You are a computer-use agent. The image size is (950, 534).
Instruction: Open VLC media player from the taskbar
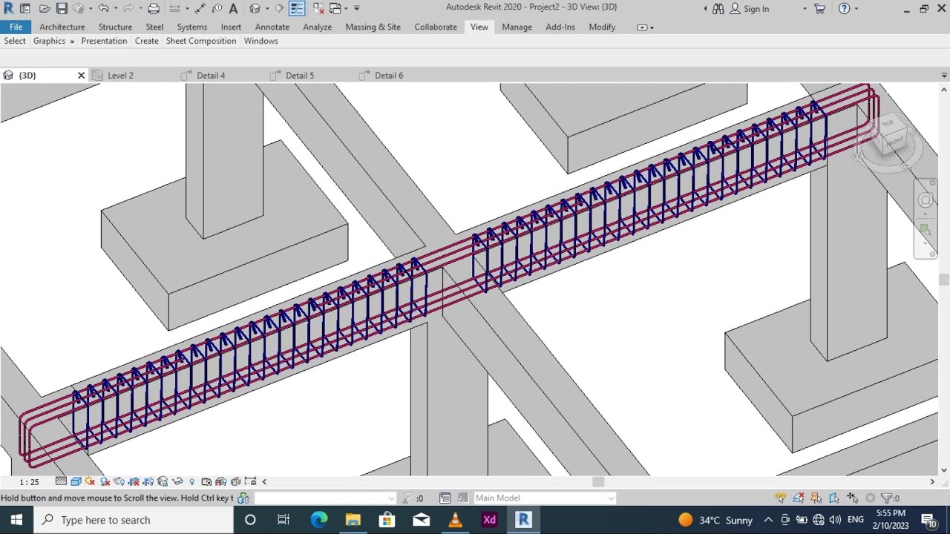[x=455, y=520]
